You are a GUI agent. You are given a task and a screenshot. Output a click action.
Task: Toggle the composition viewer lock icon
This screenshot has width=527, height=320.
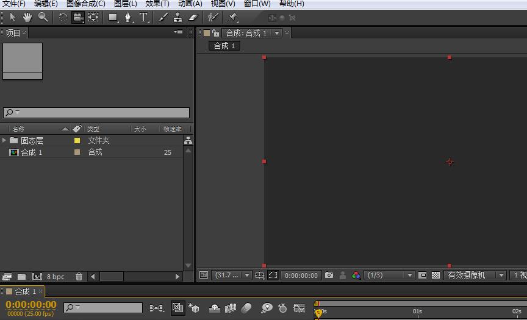pyautogui.click(x=215, y=33)
